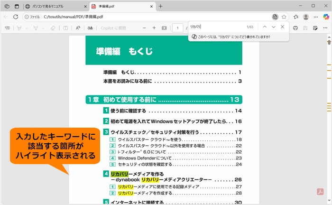Click the page number box
This screenshot has width=332, height=205.
point(178,28)
